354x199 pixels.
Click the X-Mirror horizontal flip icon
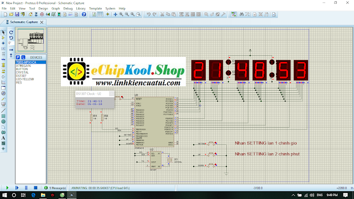click(11, 50)
